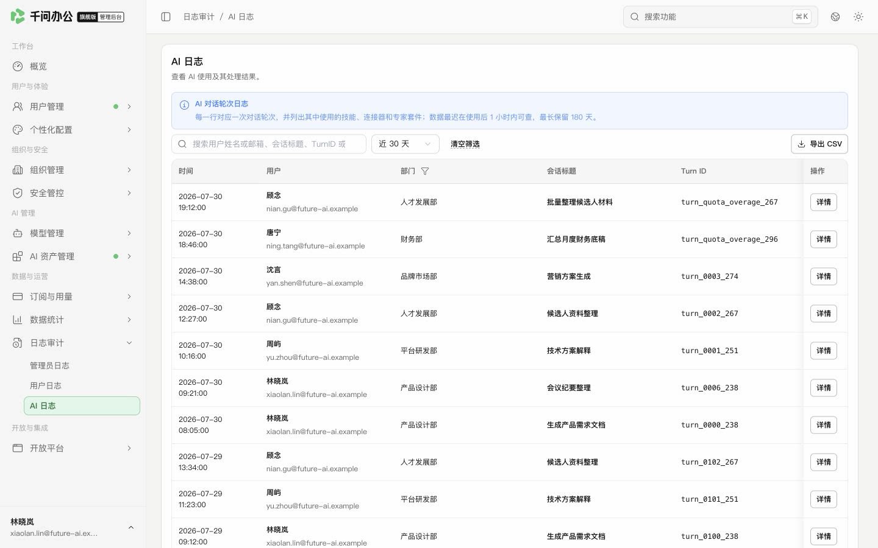Open the 林晓岚 account menu chevron
The height and width of the screenshot is (548, 878).
click(x=131, y=527)
